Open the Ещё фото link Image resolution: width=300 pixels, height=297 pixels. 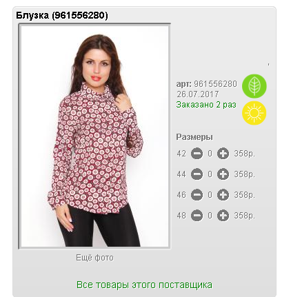coord(94,258)
